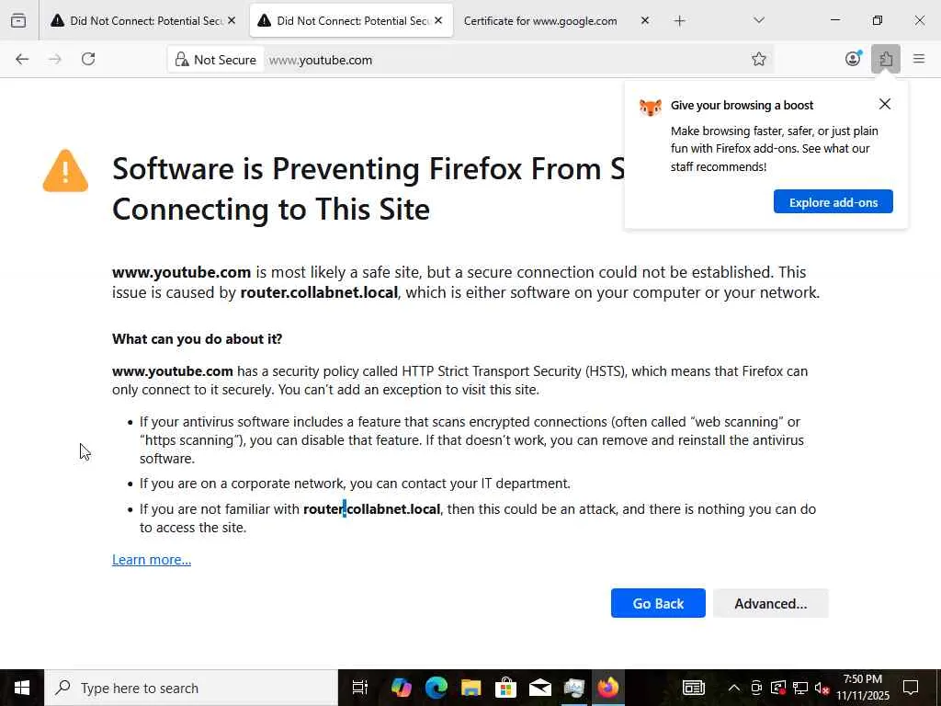
Task: Click the back navigation arrow
Action: click(22, 60)
